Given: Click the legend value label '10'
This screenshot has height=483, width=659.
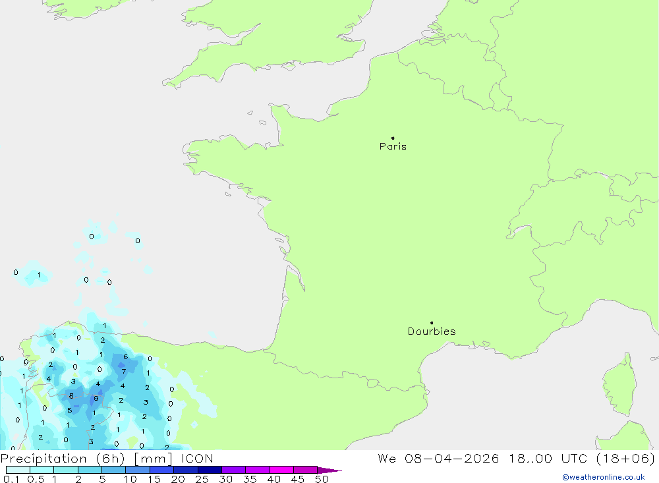Looking at the screenshot, I should tap(130, 479).
